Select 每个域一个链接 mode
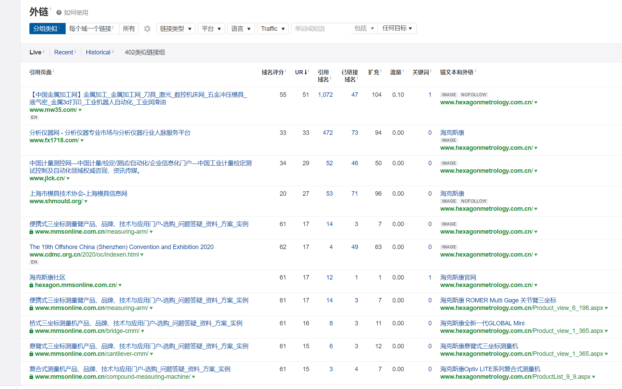Viewport: 622px width, 389px height. [x=92, y=29]
